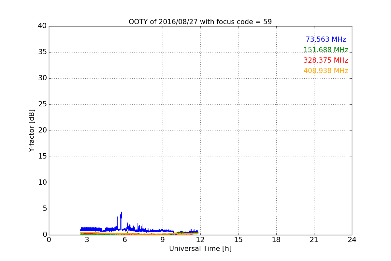The width and height of the screenshot is (391, 261).
Task: Click the y-axis tick label 35
Action: [42, 52]
